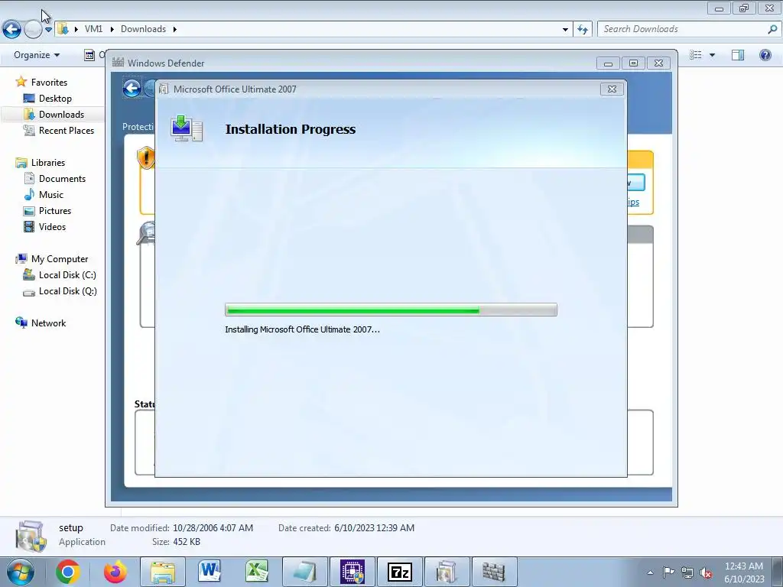Open the Documents library

62,179
